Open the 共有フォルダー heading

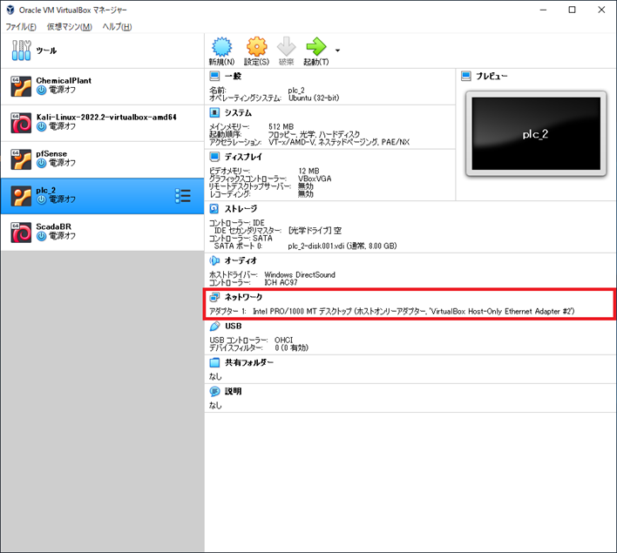pyautogui.click(x=249, y=362)
